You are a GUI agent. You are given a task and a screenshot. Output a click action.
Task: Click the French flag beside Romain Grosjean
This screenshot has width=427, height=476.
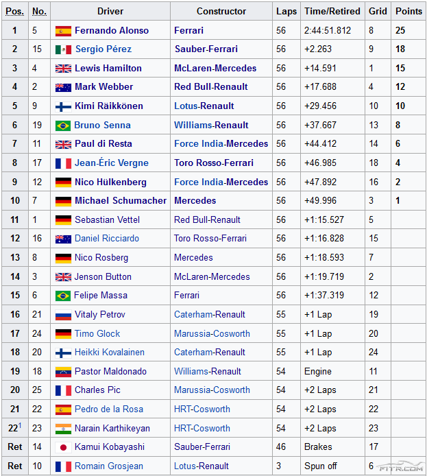pyautogui.click(x=63, y=466)
